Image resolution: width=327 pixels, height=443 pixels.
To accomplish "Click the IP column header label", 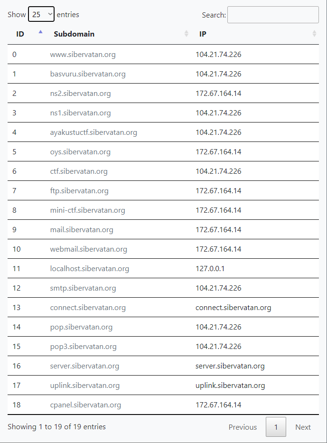I will coord(203,34).
